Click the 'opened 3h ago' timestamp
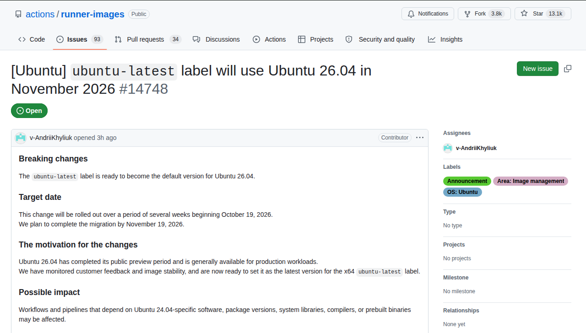The image size is (586, 333). click(x=95, y=138)
